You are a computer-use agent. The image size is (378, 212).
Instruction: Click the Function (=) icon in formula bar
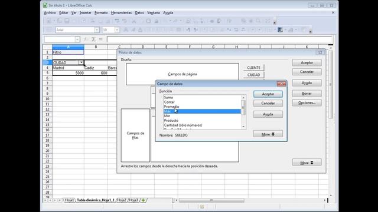(x=101, y=39)
